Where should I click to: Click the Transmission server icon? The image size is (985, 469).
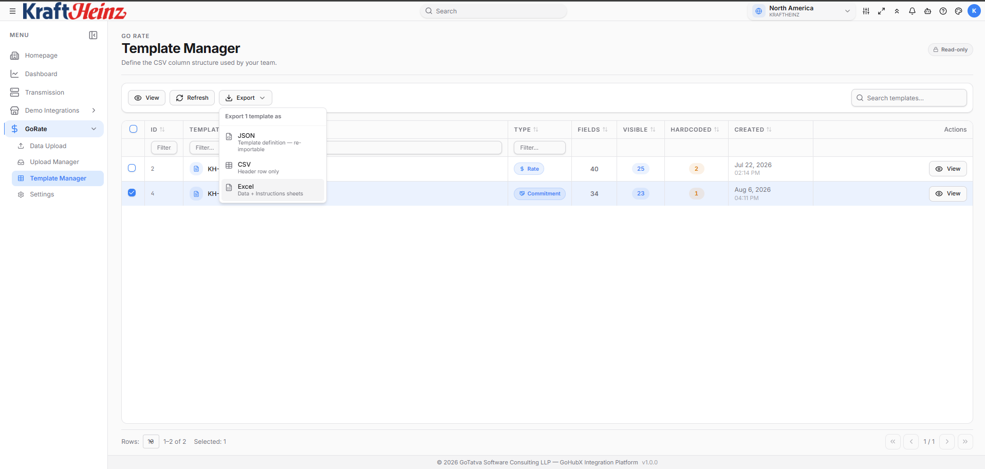[14, 93]
